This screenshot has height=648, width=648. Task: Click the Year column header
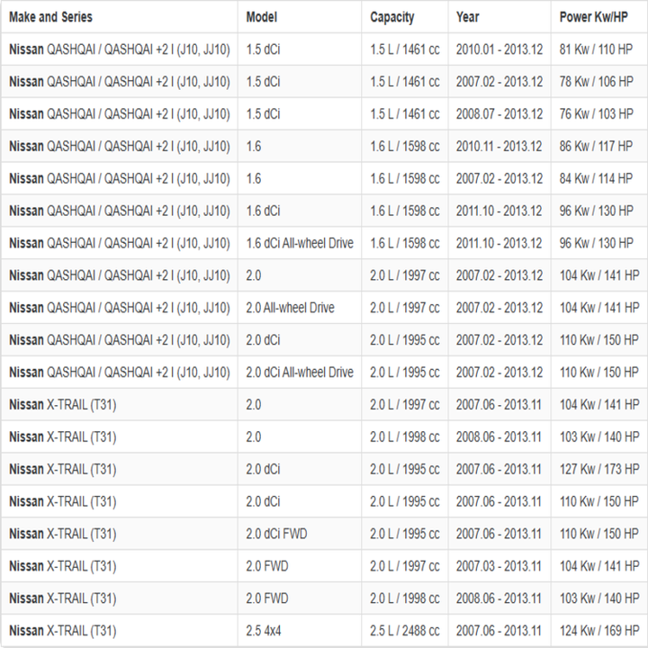point(468,17)
